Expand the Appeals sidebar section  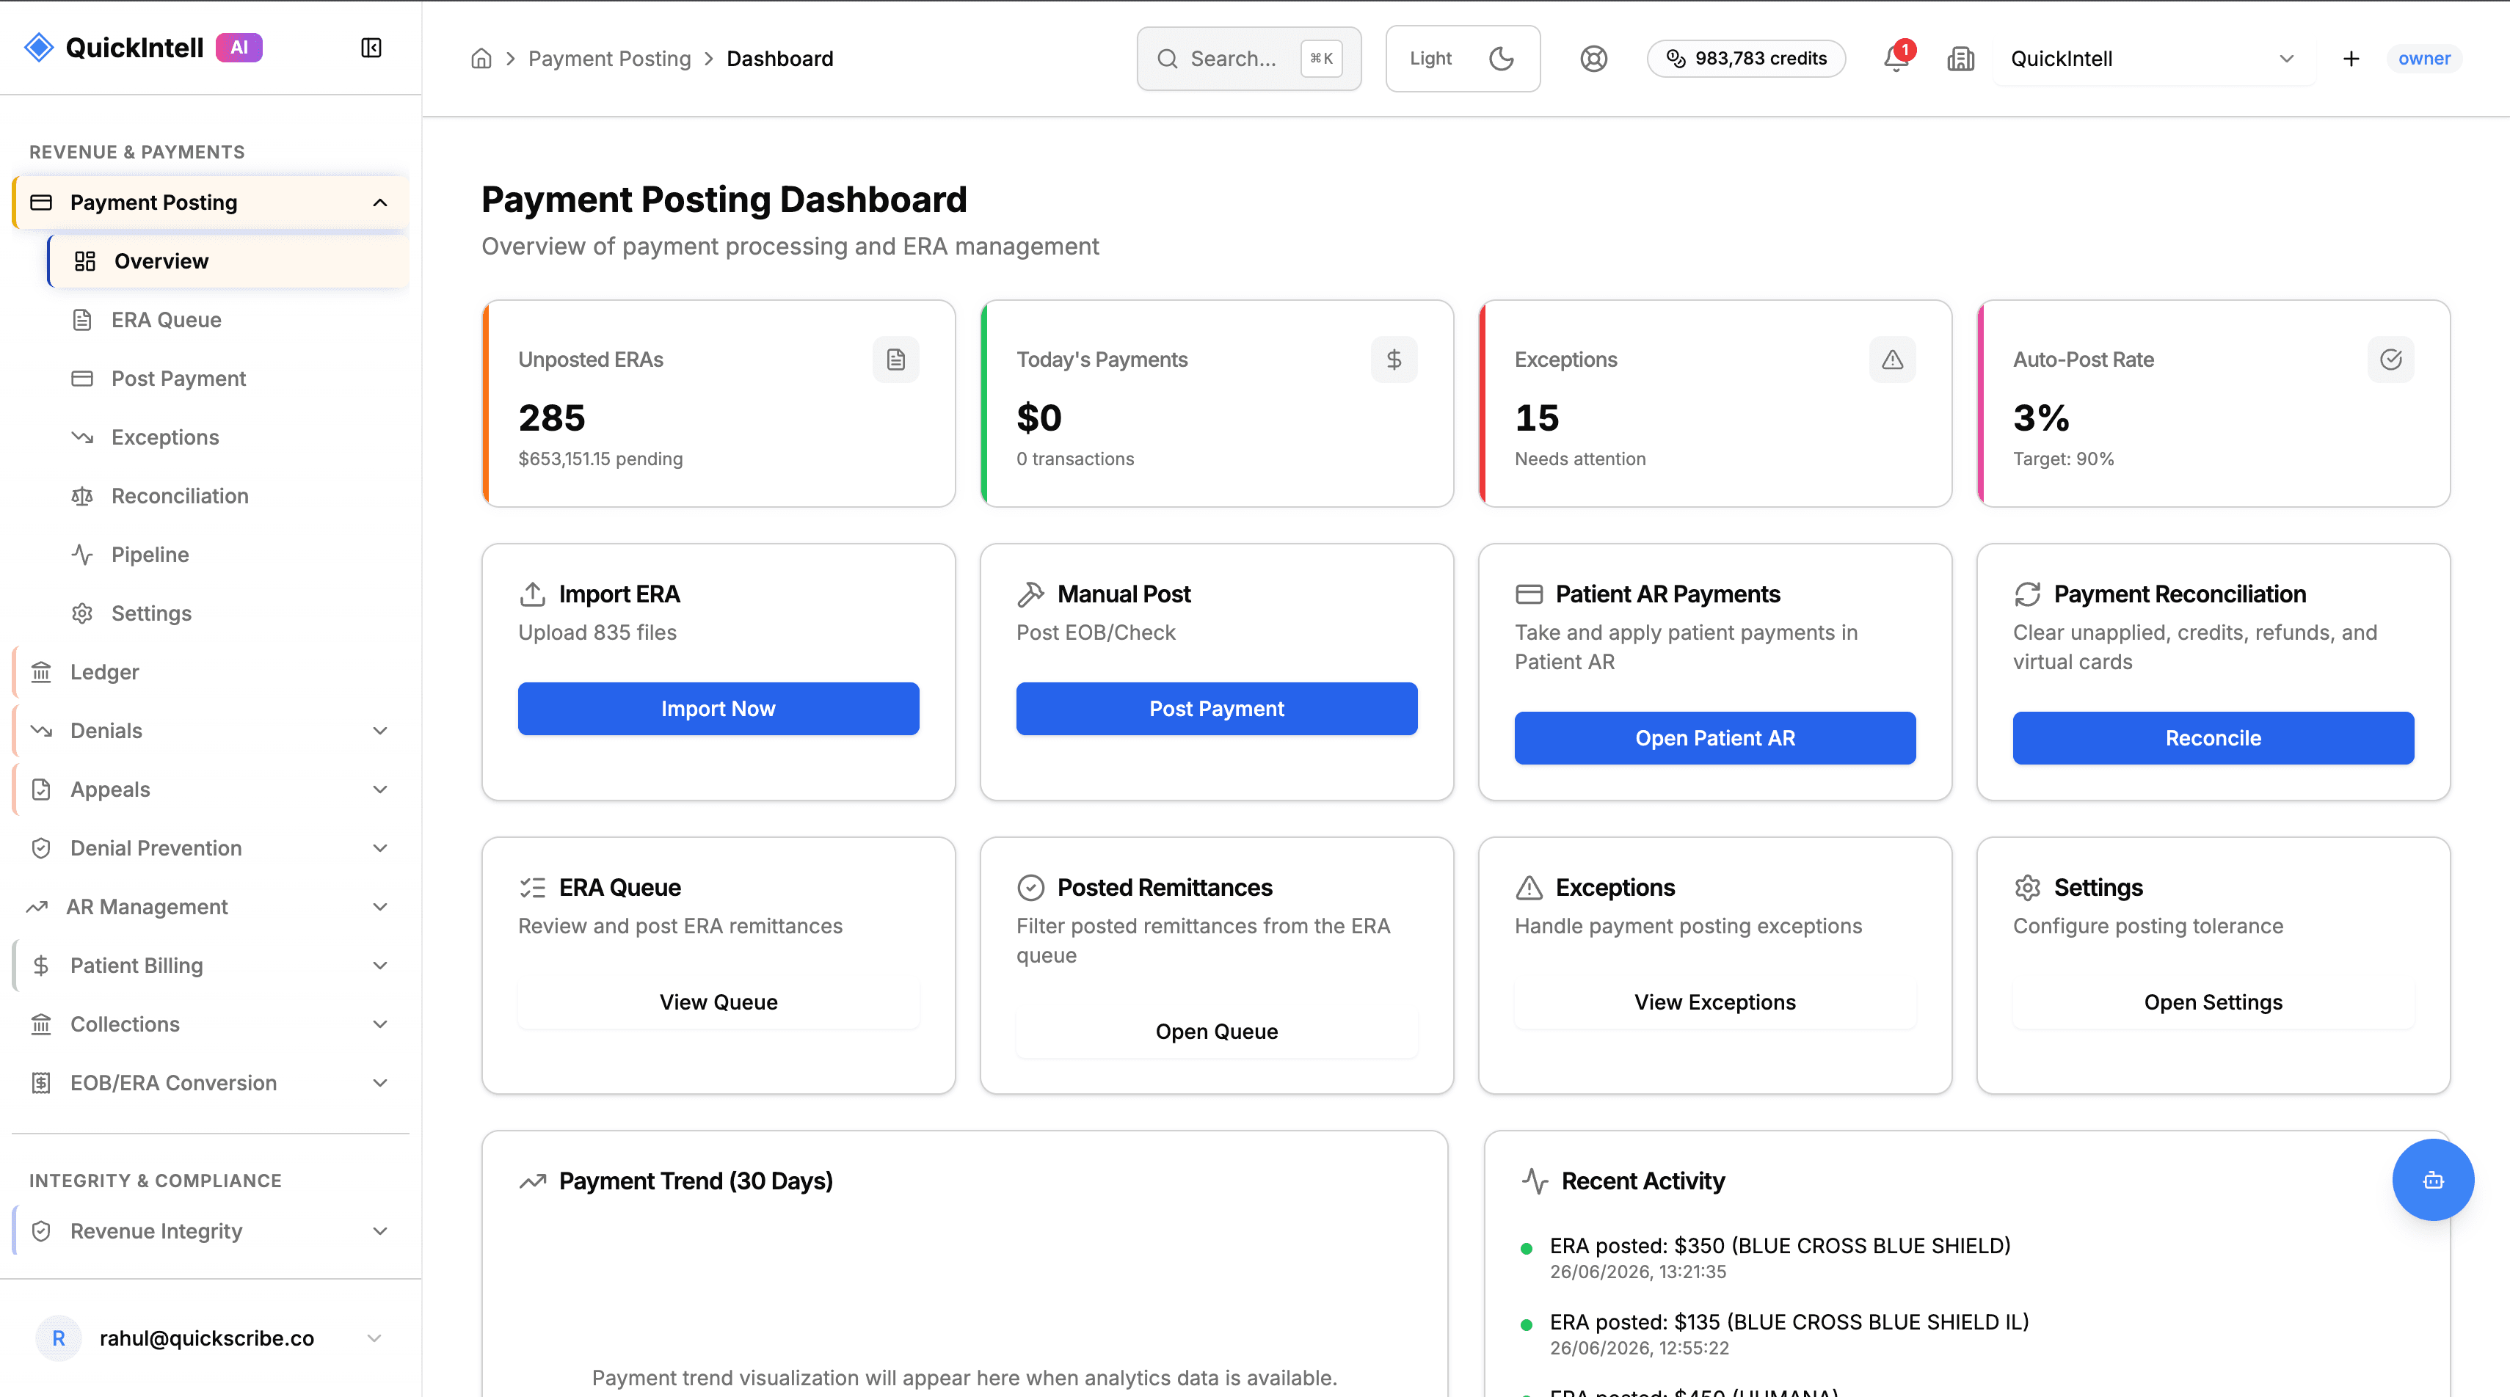click(x=380, y=789)
